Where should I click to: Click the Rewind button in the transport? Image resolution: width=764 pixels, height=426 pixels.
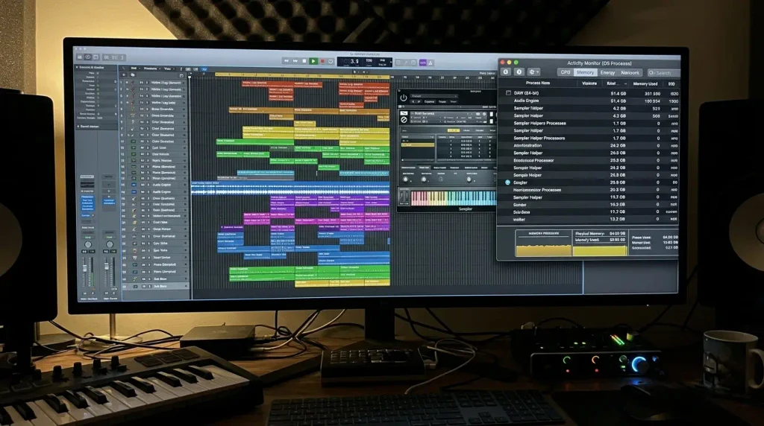(x=286, y=61)
